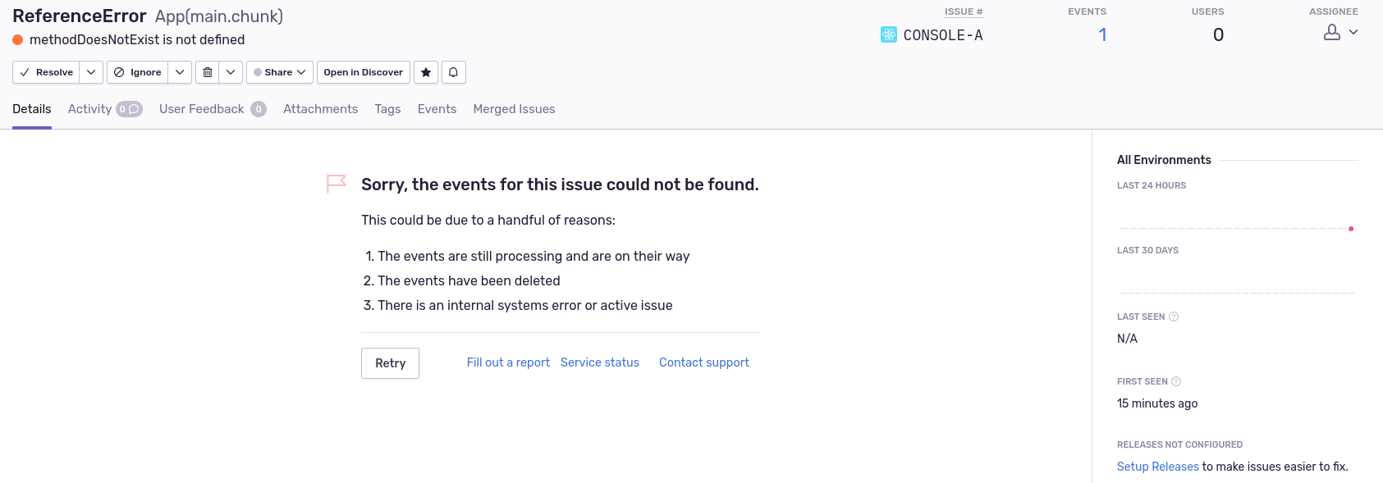1383x483 pixels.
Task: Open the Merged Issues tab
Action: point(514,108)
